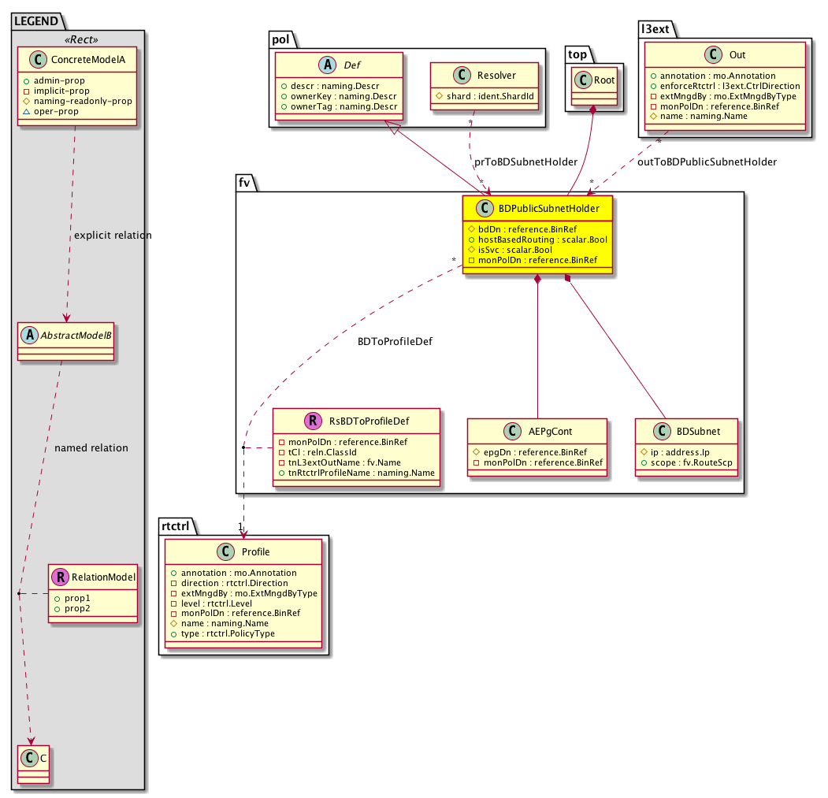Click the Root class icon

(x=584, y=80)
